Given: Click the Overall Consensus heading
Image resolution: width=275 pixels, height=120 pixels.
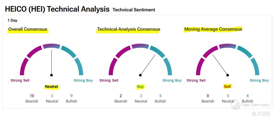Looking at the screenshot, I should coord(28,29).
